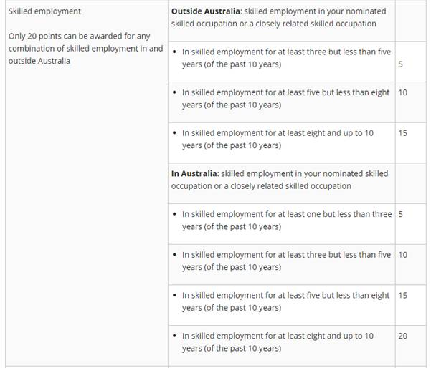Image resolution: width=431 pixels, height=368 pixels.
Task: Click the 10 points value for in Australia
Action: coord(403,255)
